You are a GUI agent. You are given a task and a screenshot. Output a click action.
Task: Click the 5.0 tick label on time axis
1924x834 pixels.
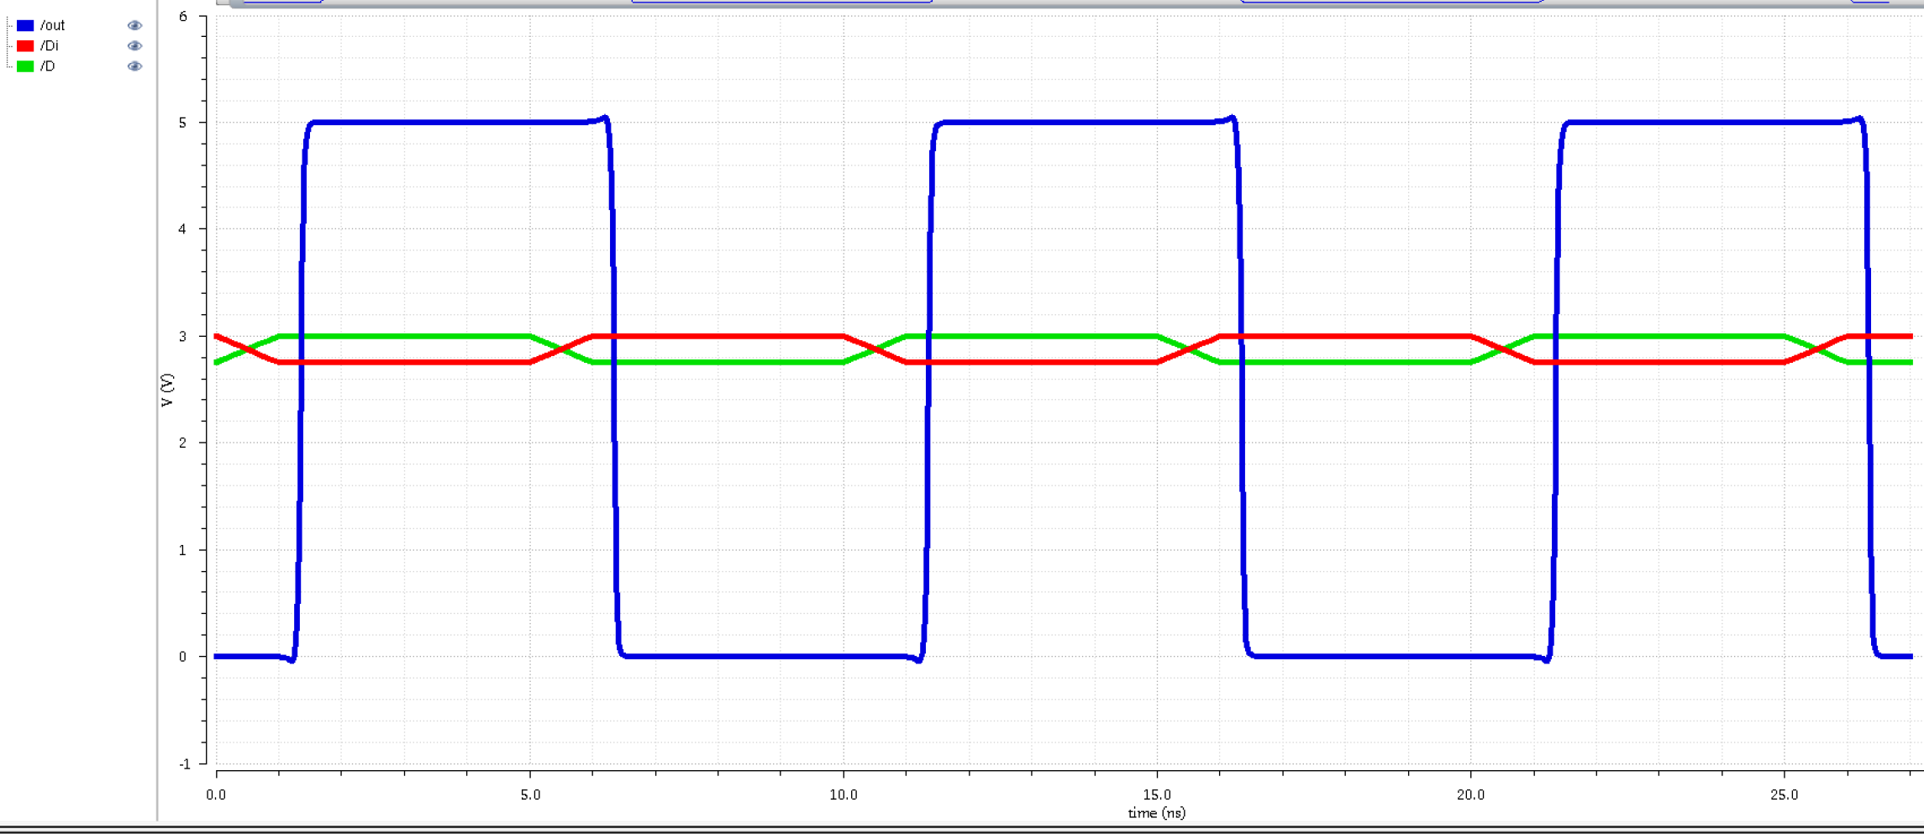tap(530, 795)
